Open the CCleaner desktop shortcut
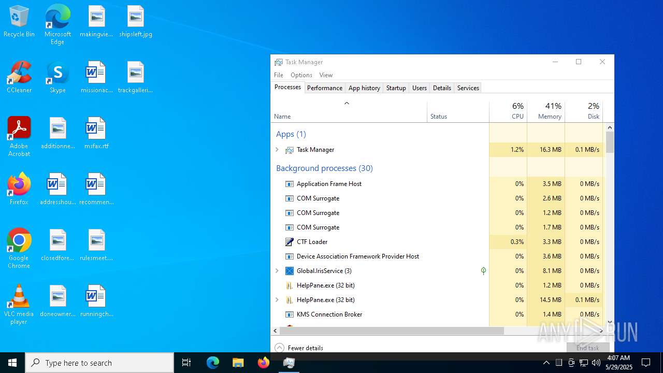Screen dimensions: 663x373 [x=19, y=78]
